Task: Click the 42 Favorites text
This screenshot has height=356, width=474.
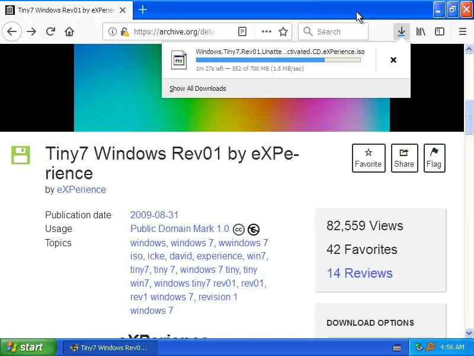Action: click(x=361, y=249)
